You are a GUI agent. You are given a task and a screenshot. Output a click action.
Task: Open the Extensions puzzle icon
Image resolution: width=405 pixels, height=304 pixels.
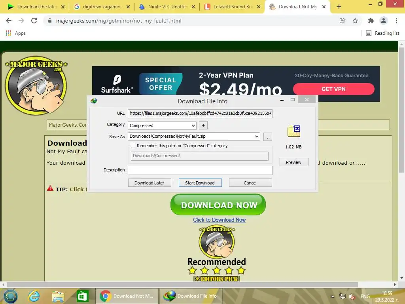pos(371,21)
